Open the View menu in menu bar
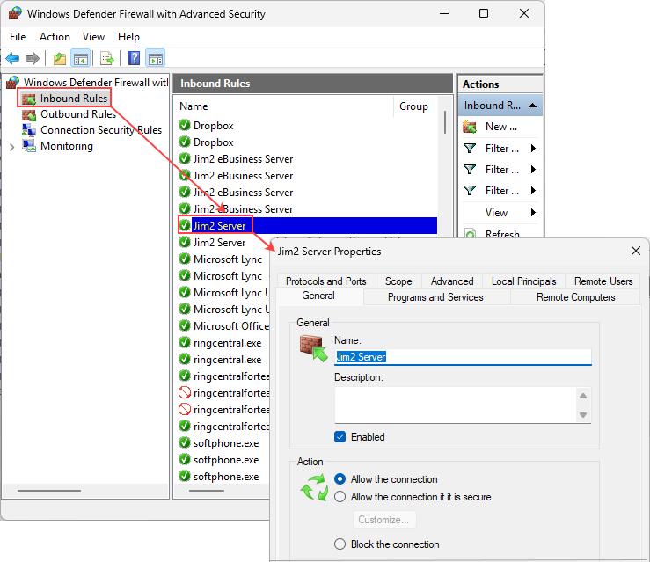Image resolution: width=650 pixels, height=562 pixels. click(93, 37)
